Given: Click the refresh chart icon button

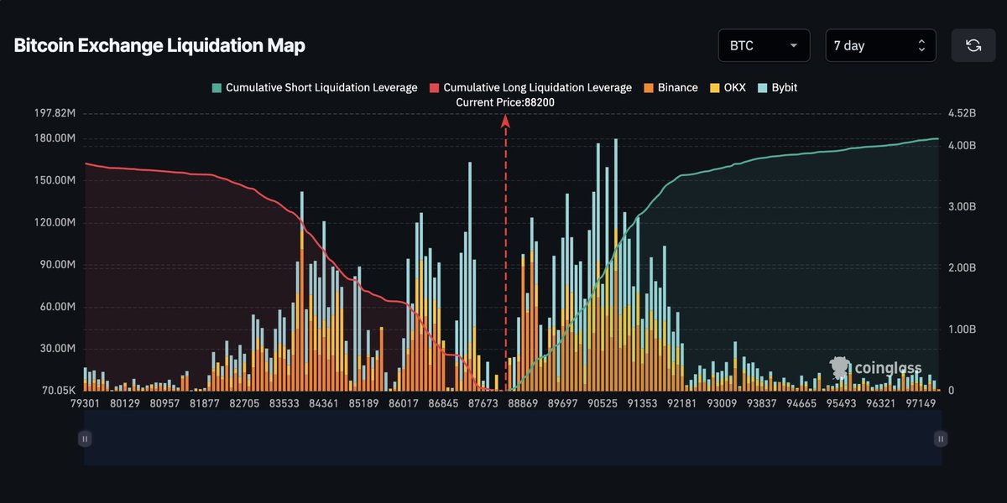Looking at the screenshot, I should (x=973, y=45).
